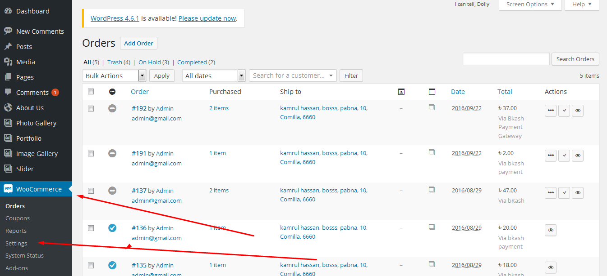Click on-hold status icon for order #191
The image size is (607, 276).
112,153
